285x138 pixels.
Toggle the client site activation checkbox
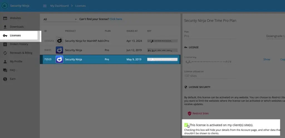click(186, 125)
